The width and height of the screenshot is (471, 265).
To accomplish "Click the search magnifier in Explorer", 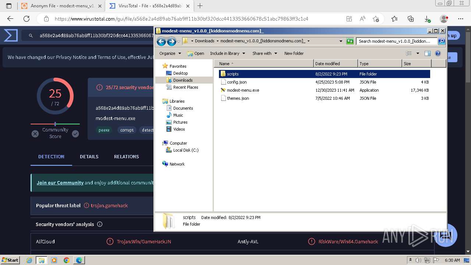I will [x=442, y=41].
